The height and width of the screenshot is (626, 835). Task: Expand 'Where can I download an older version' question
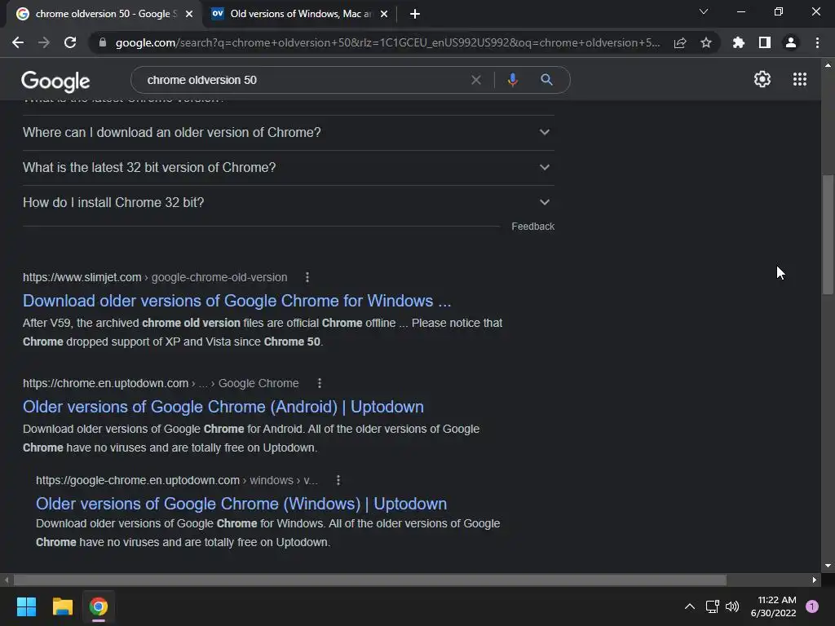coord(288,133)
